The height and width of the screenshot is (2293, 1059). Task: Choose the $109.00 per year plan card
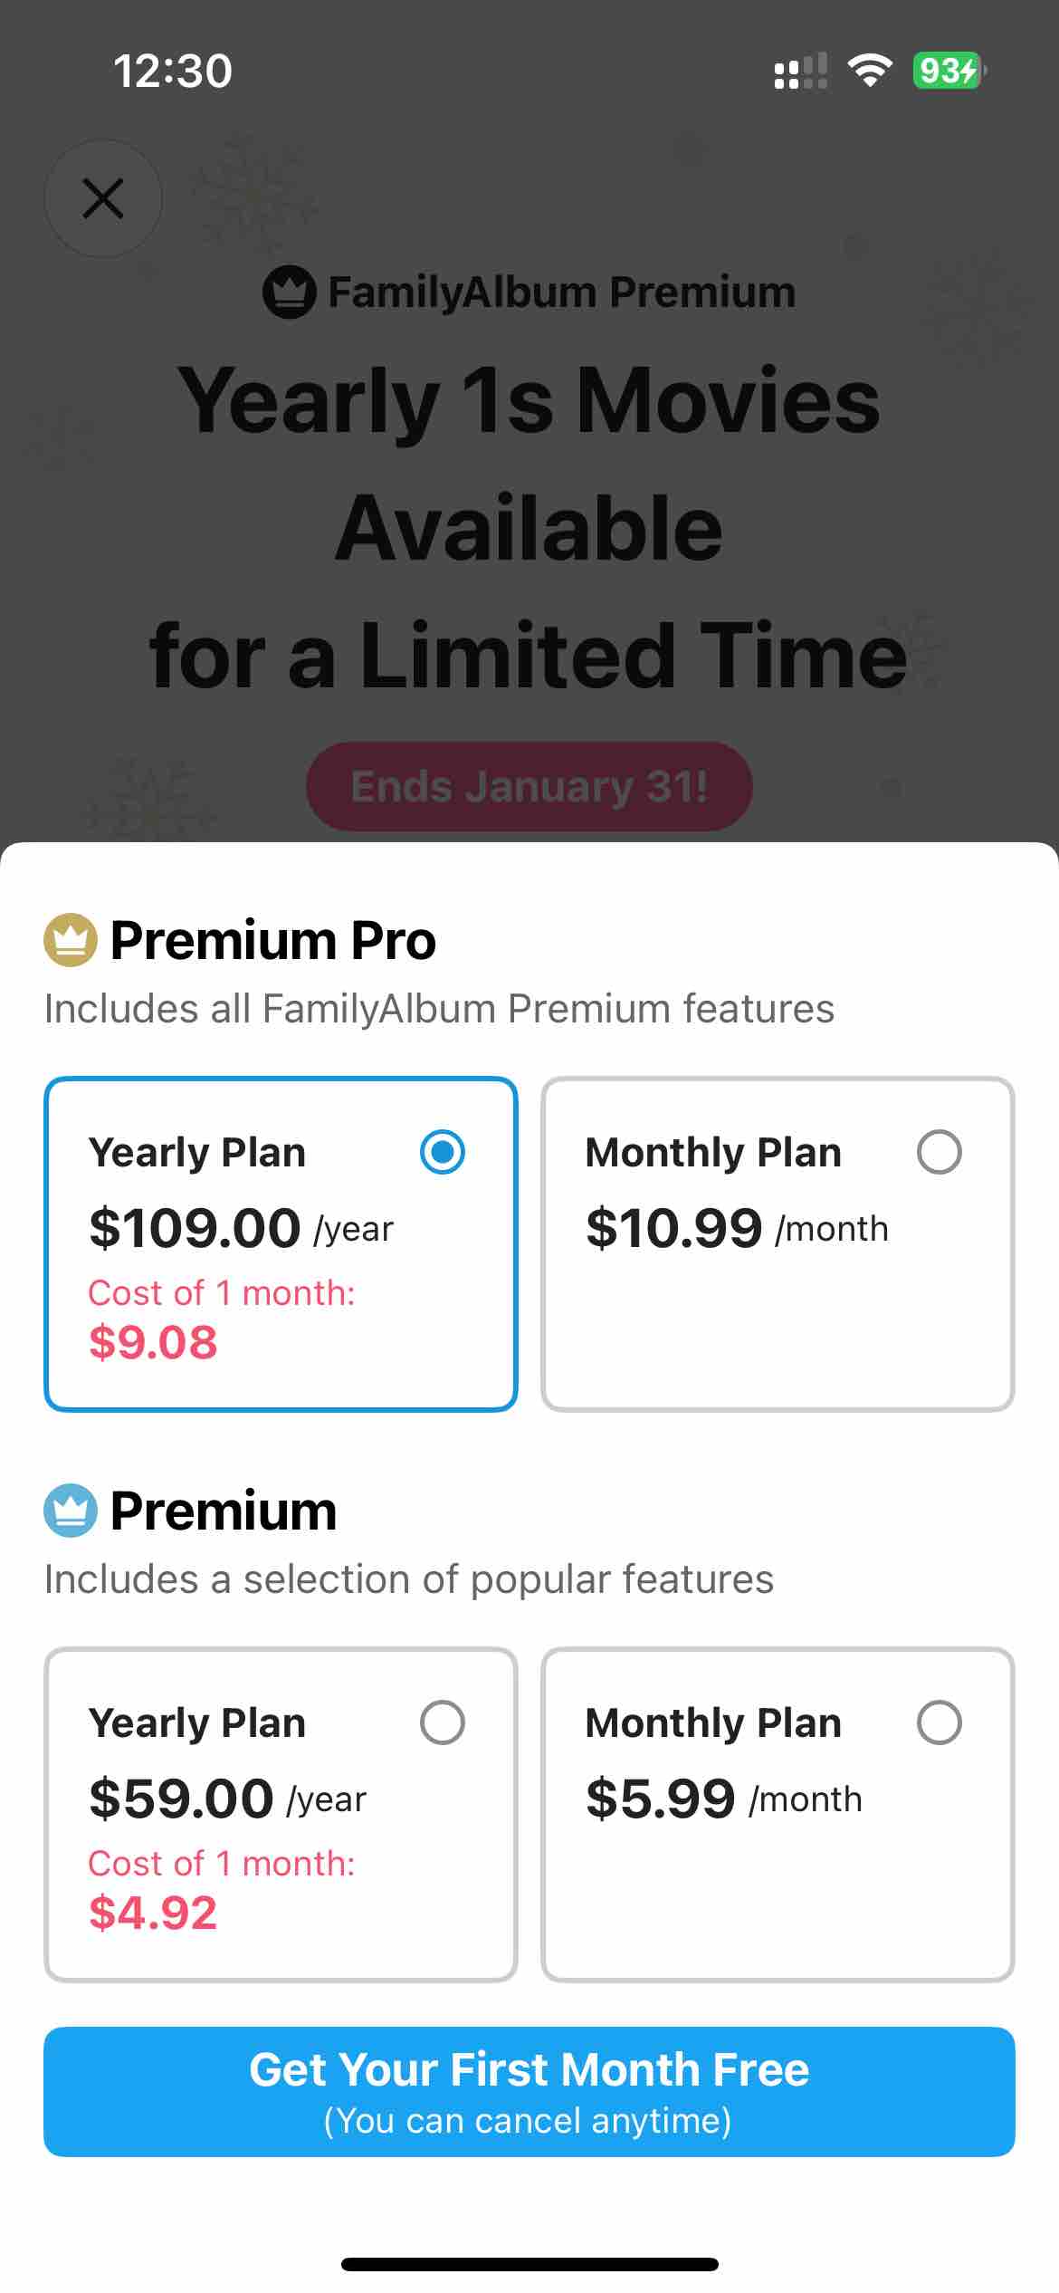click(x=281, y=1243)
